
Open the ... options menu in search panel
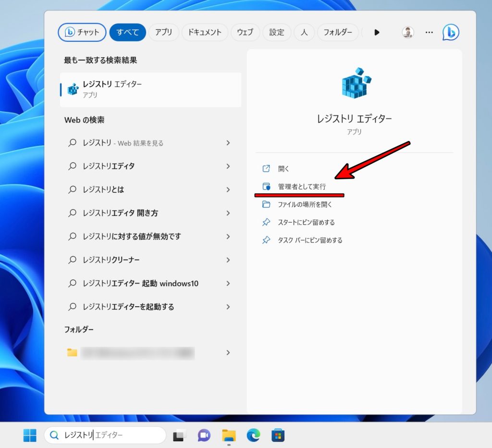click(429, 32)
